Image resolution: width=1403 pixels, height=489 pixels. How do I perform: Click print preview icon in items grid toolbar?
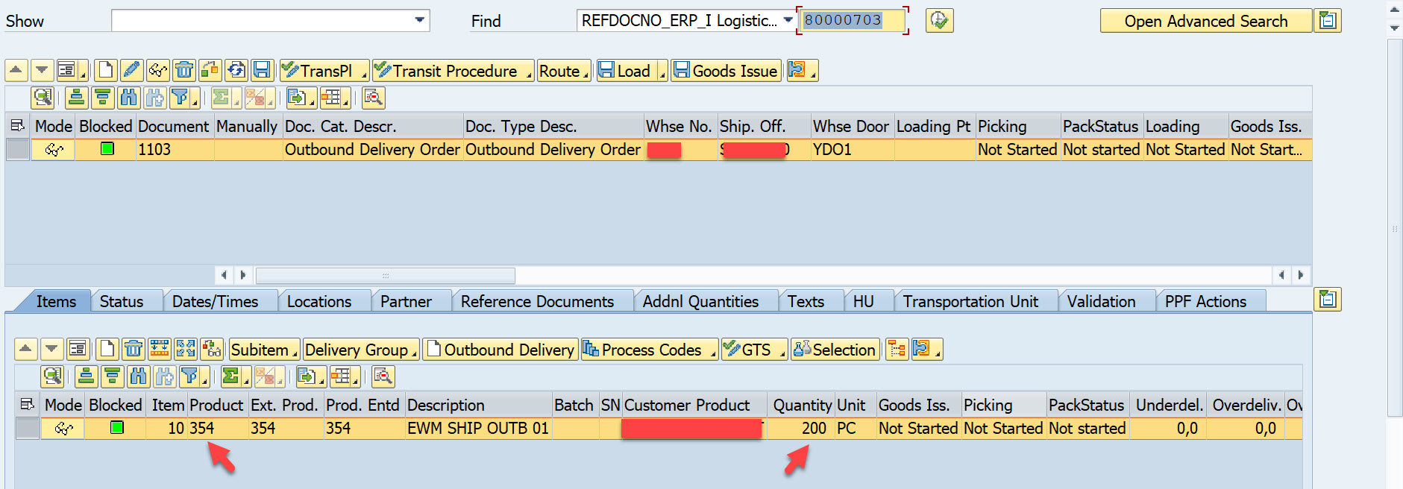(x=383, y=376)
